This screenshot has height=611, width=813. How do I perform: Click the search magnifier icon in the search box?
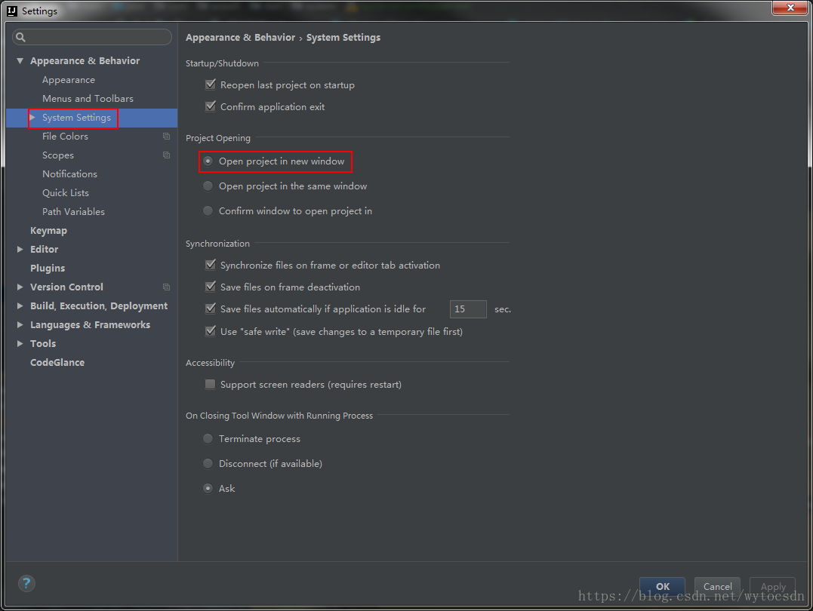point(21,37)
